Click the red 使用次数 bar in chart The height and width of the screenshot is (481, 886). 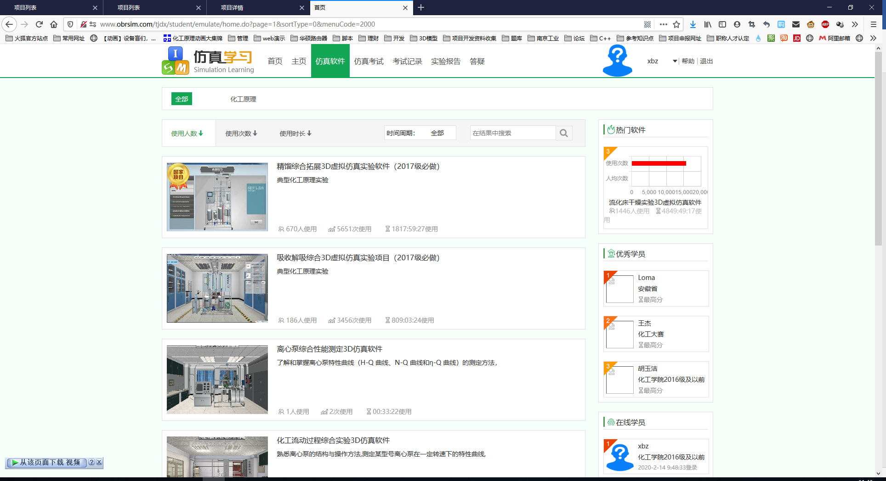tap(659, 163)
